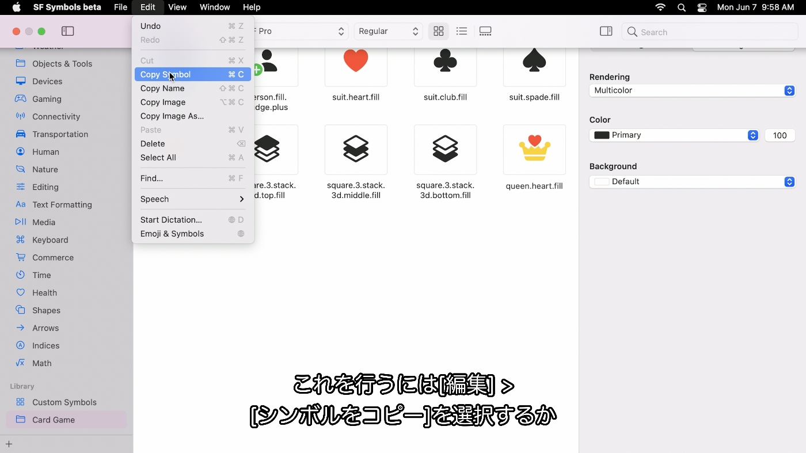Choose Start Dictation... menu item
Viewport: 806px width, 453px height.
tap(193, 220)
